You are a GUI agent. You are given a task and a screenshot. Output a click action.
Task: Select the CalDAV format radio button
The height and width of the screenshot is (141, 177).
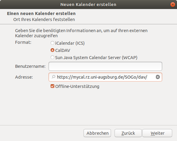pyautogui.click(x=52, y=50)
